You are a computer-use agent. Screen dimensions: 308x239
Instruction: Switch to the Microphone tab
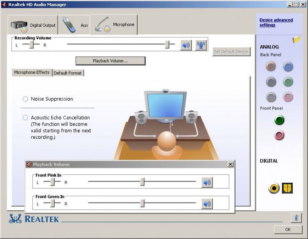(x=114, y=25)
